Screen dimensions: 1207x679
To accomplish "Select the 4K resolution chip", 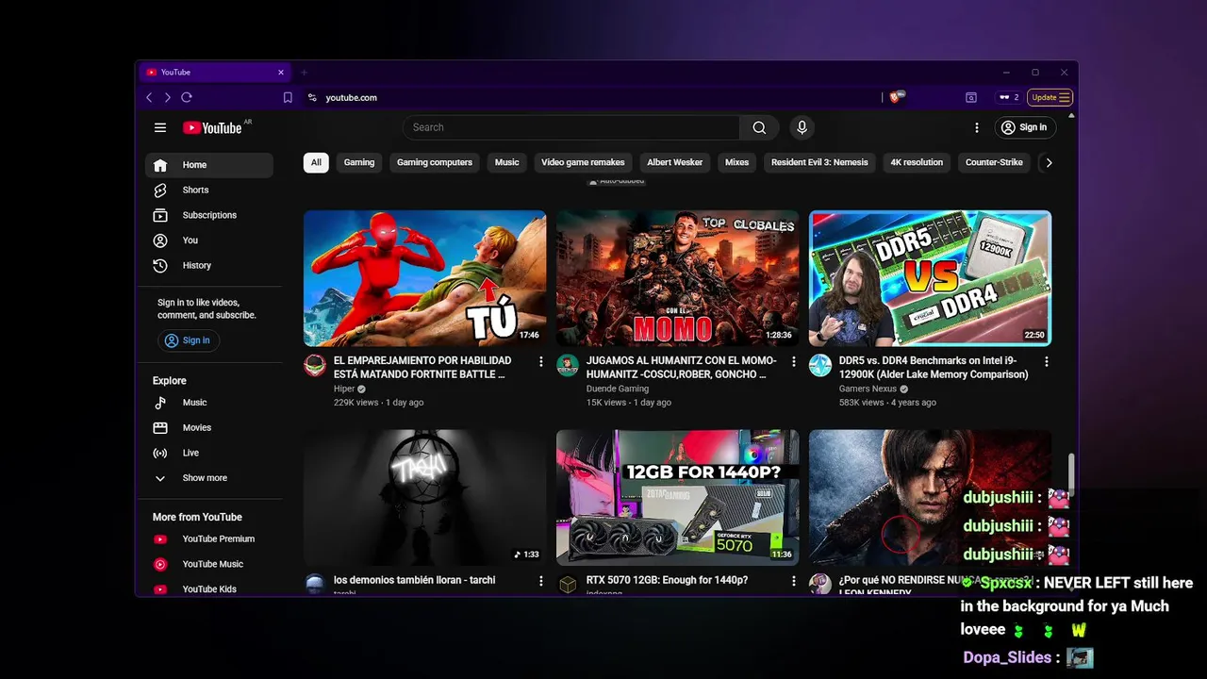I will tap(917, 162).
